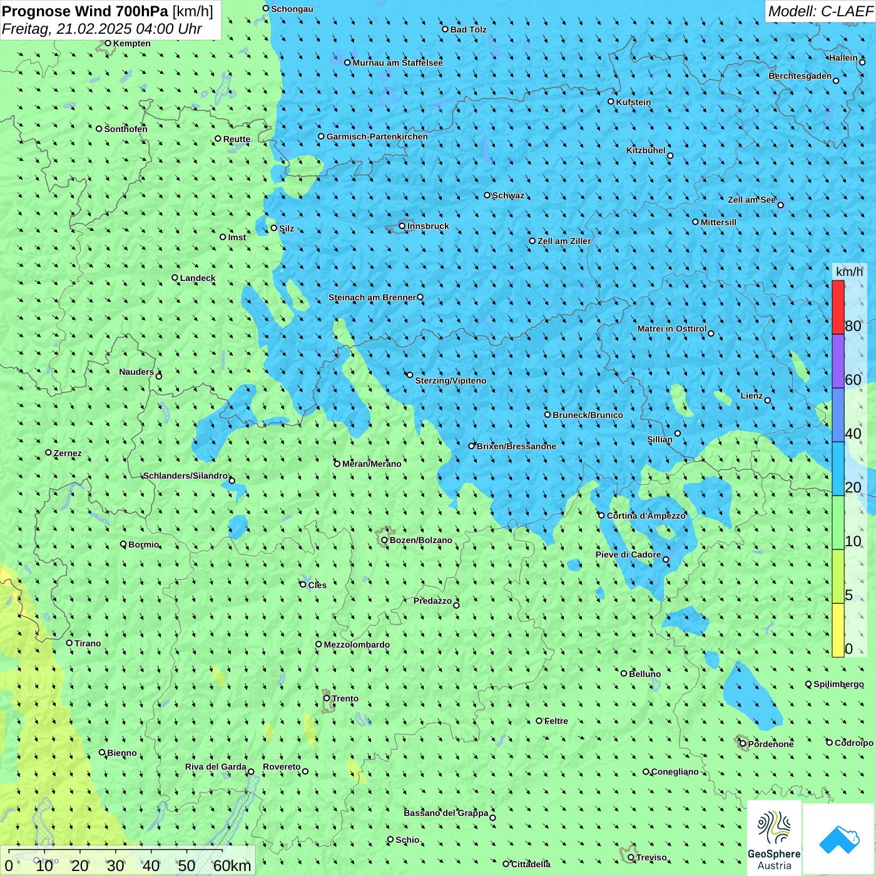Image resolution: width=876 pixels, height=876 pixels.
Task: Click the Zell am See label
Action: pyautogui.click(x=751, y=200)
